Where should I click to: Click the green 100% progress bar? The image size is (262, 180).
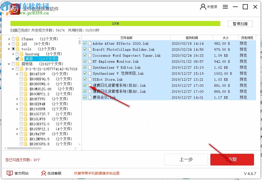point(115,23)
